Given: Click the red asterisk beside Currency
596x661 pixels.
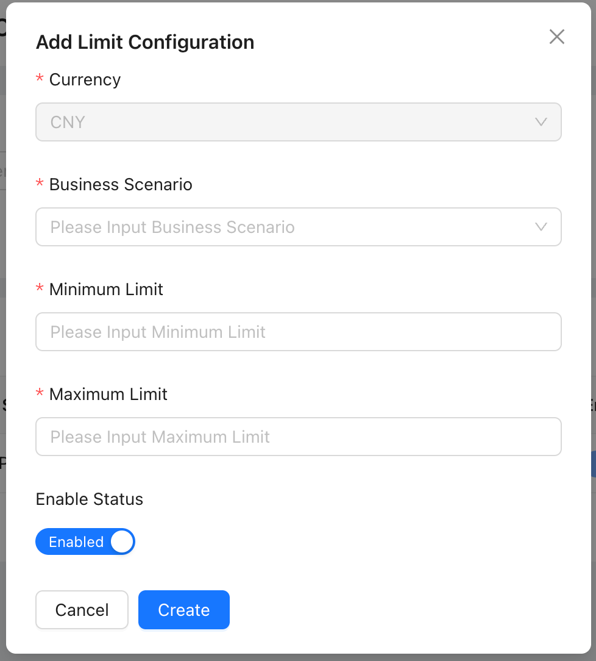Looking at the screenshot, I should click(x=40, y=79).
